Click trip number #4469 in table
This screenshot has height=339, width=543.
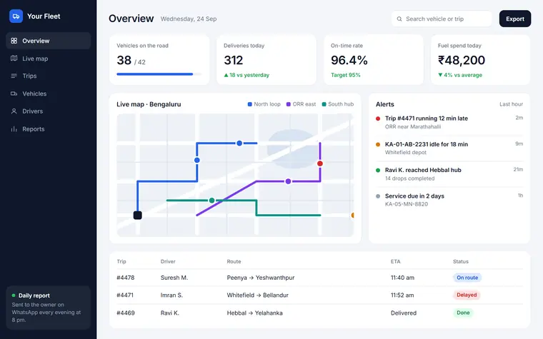(x=125, y=313)
